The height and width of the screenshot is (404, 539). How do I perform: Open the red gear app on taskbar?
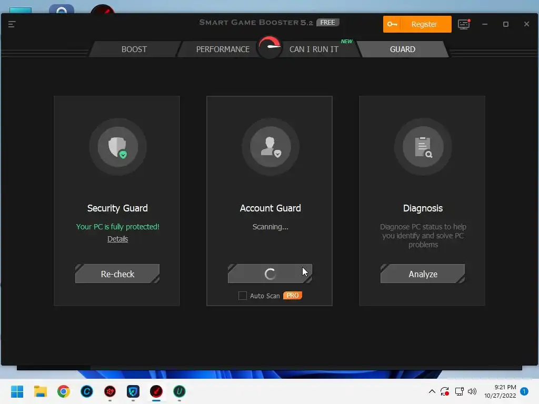point(110,391)
